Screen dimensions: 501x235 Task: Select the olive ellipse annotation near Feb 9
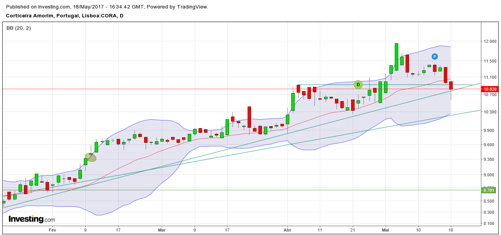click(90, 157)
